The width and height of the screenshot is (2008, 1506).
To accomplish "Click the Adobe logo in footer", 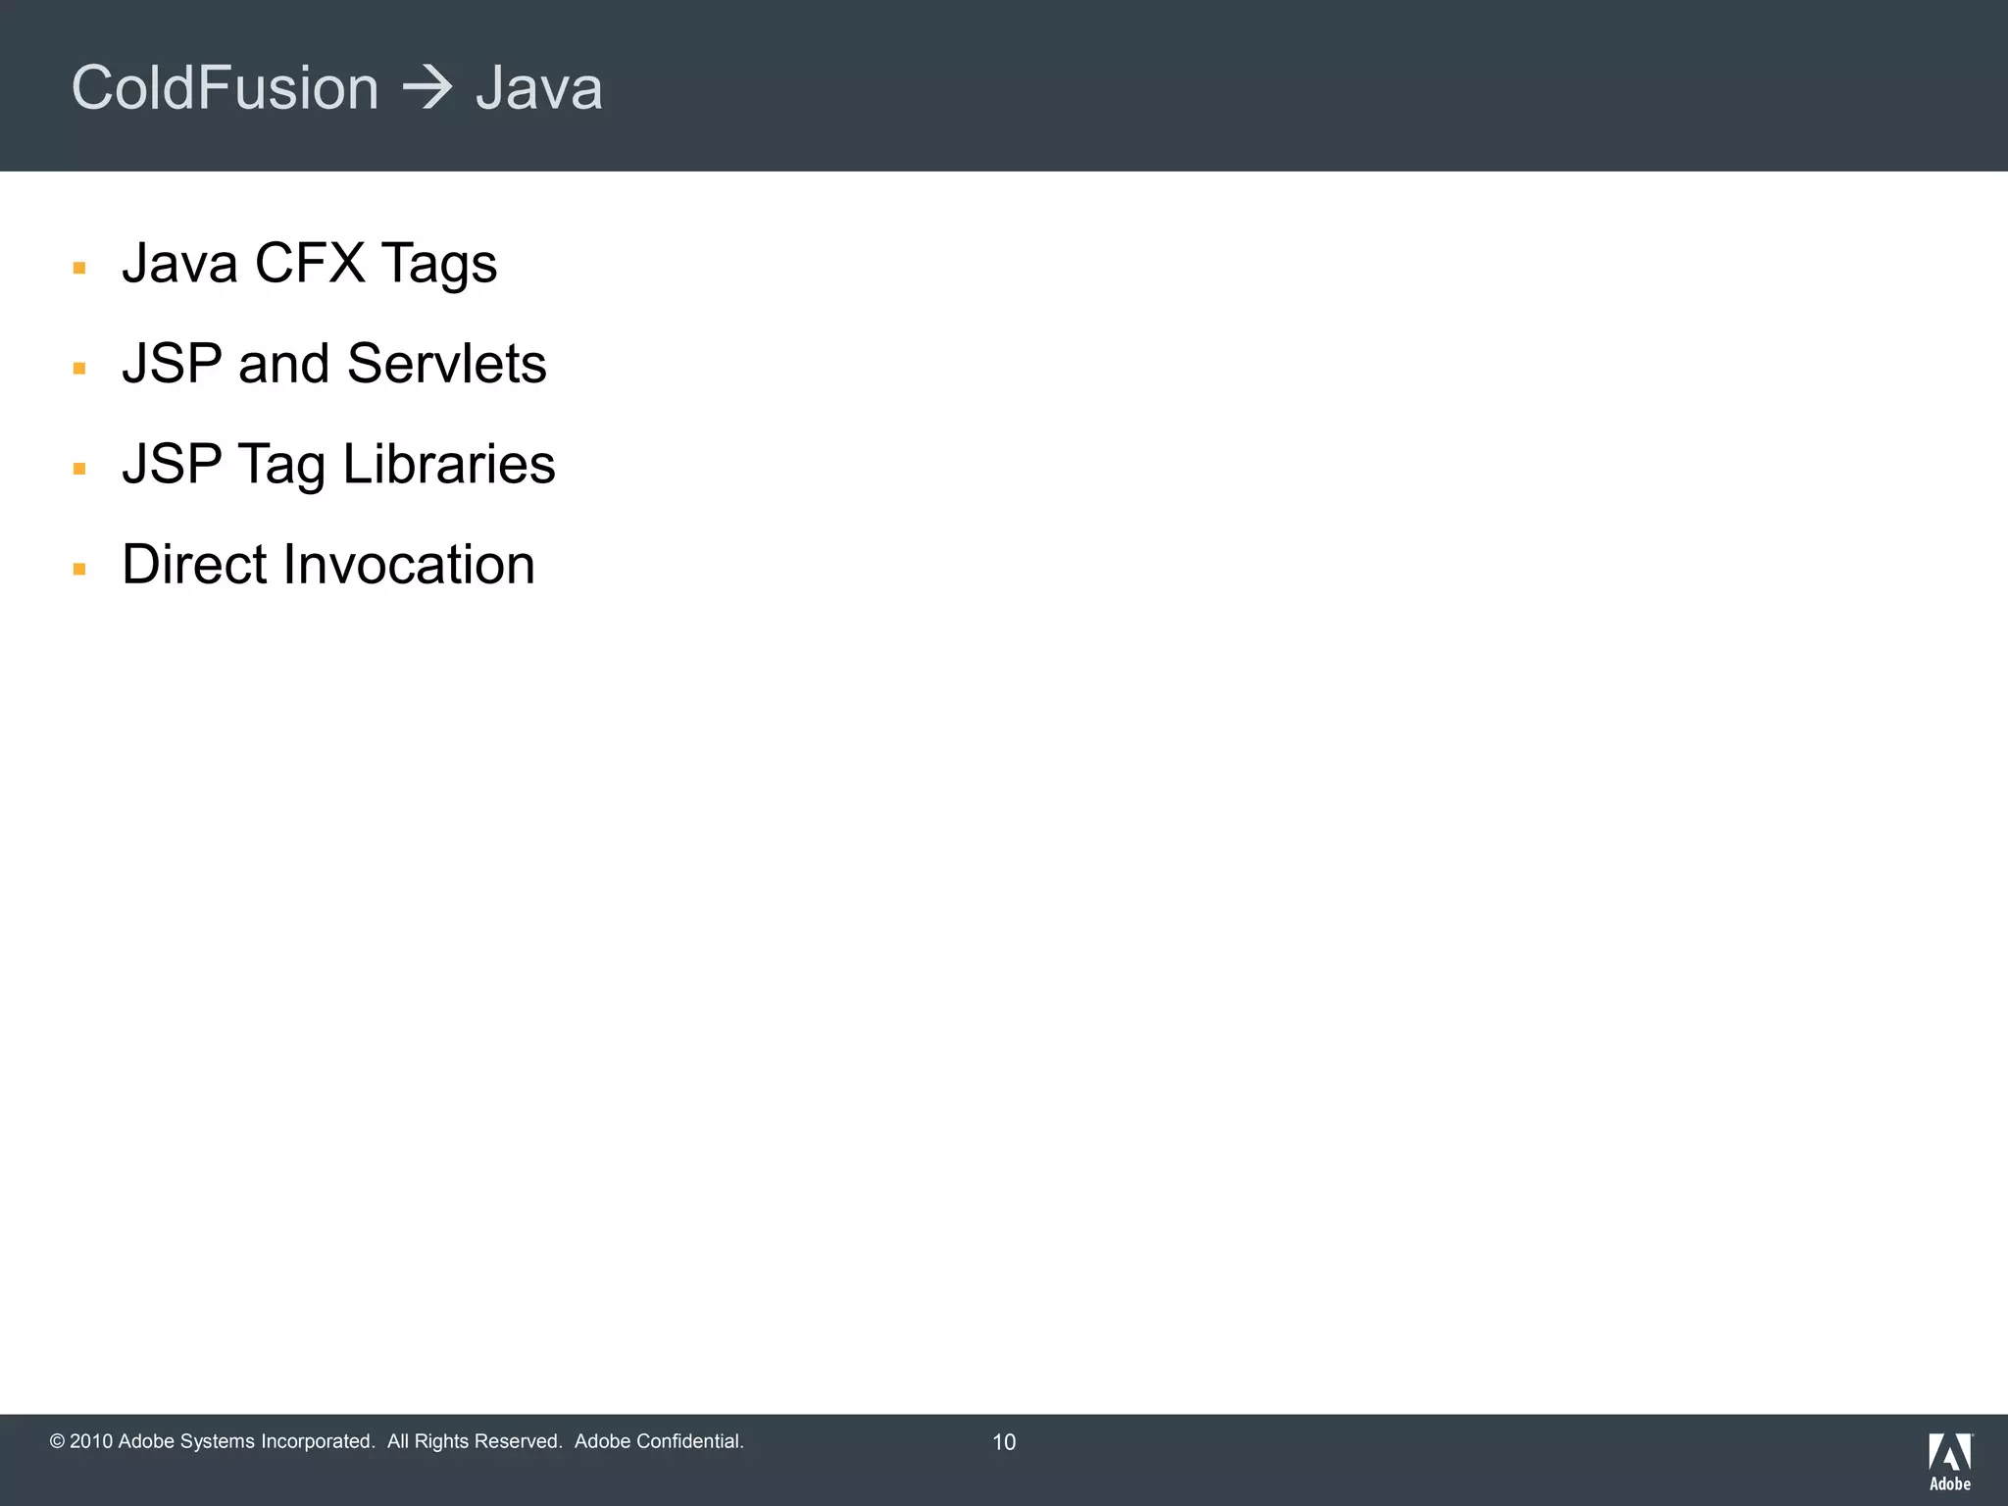I will (1950, 1461).
